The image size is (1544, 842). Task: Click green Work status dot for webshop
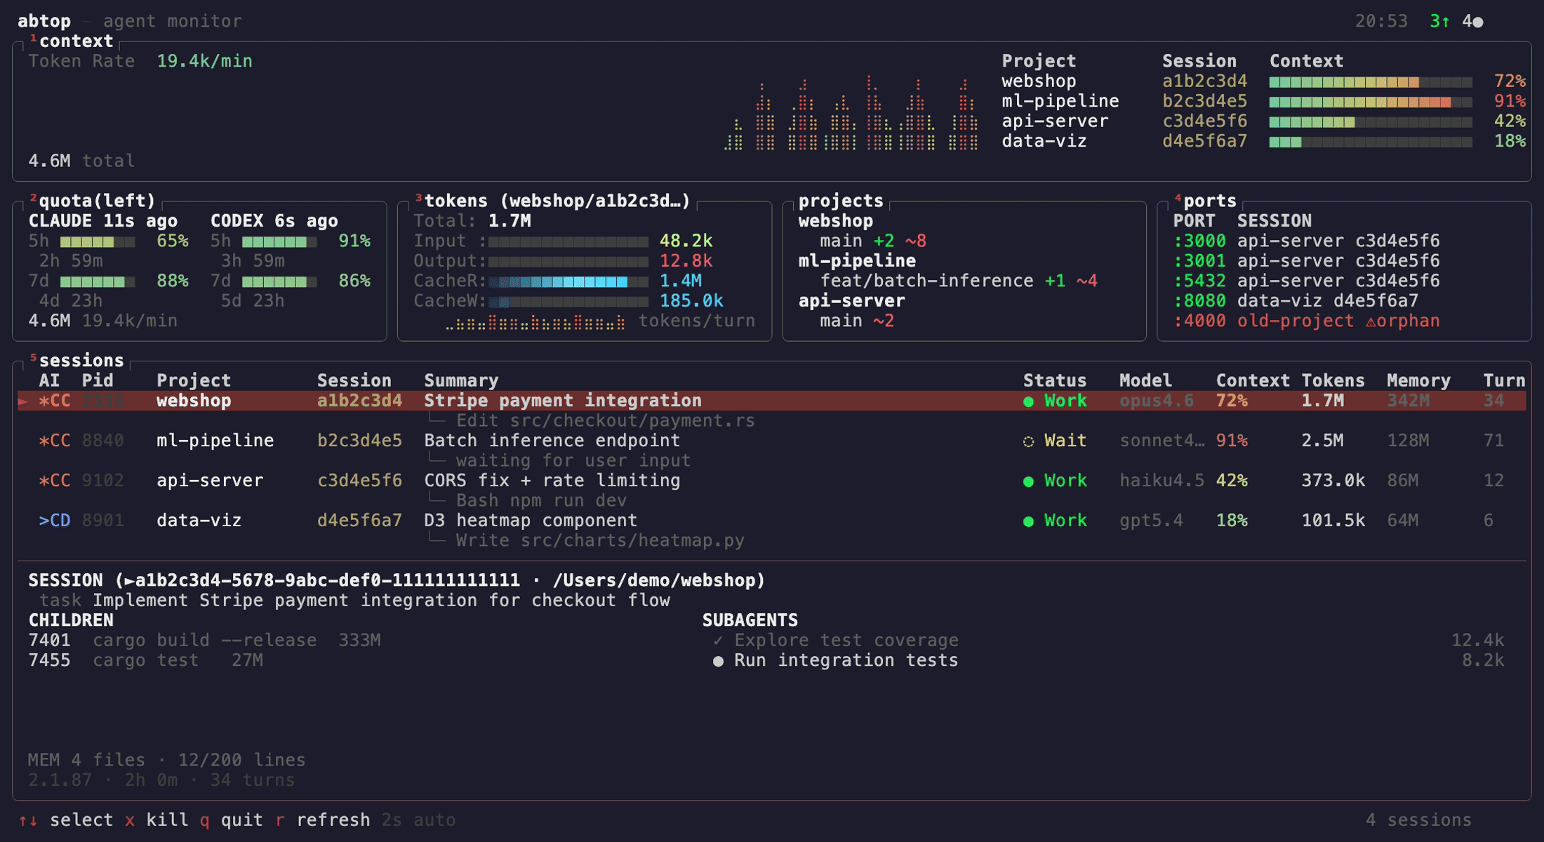click(x=1028, y=401)
